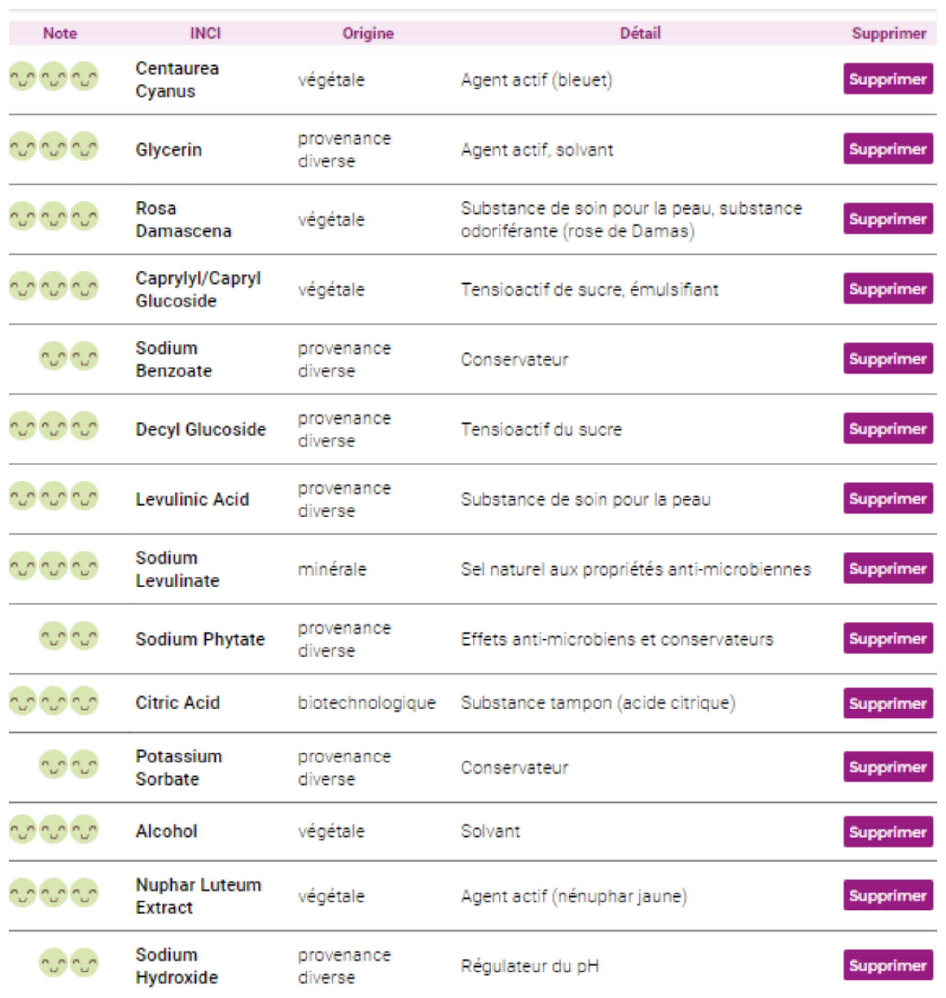Select the Origine column header
This screenshot has height=998, width=946.
click(368, 33)
